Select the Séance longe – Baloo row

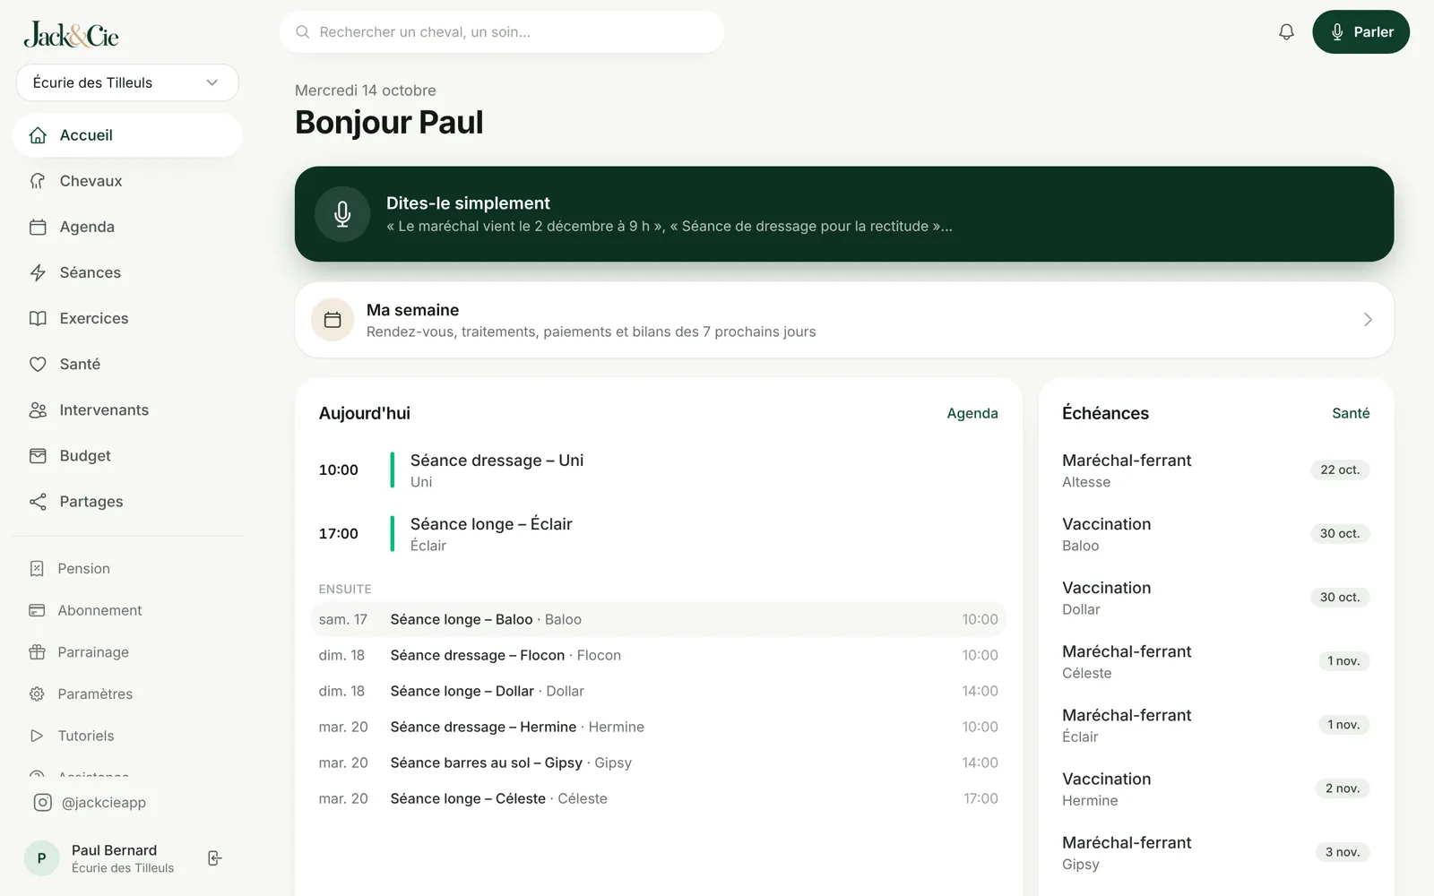pyautogui.click(x=658, y=619)
